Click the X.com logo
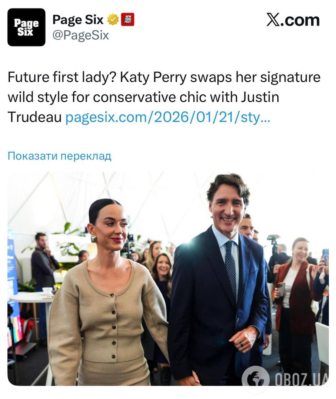 293,20
